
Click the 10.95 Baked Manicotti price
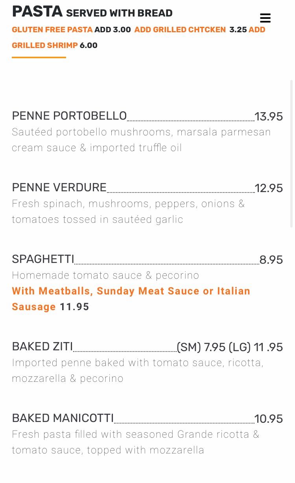269,419
